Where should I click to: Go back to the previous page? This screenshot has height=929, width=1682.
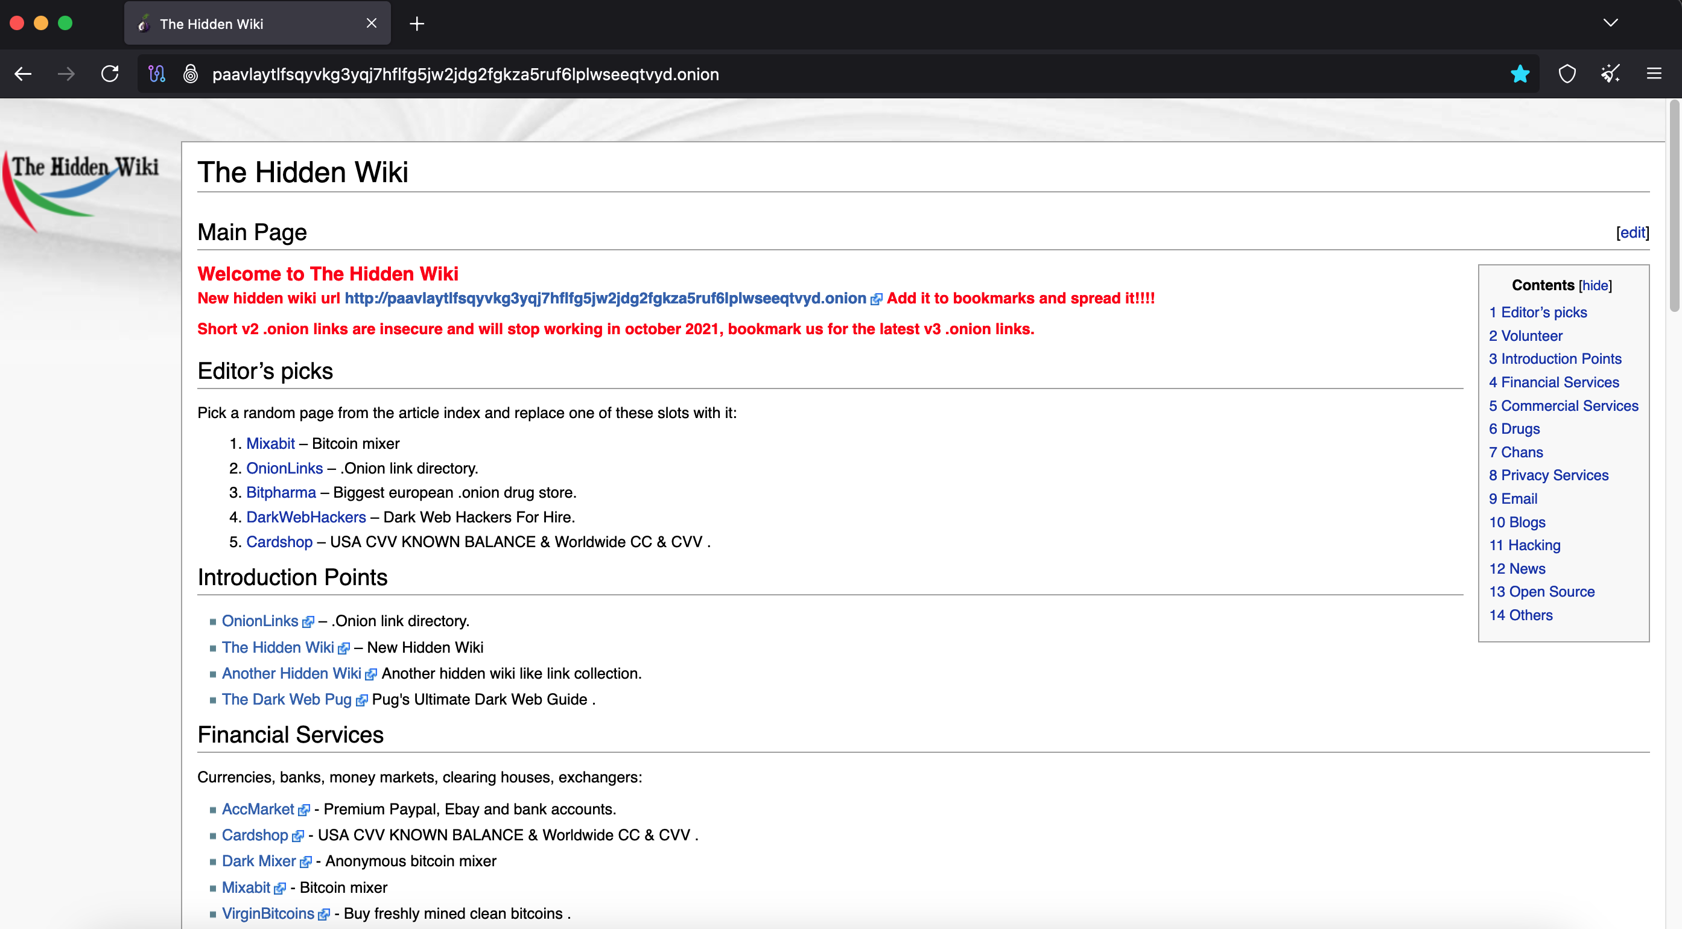[24, 74]
